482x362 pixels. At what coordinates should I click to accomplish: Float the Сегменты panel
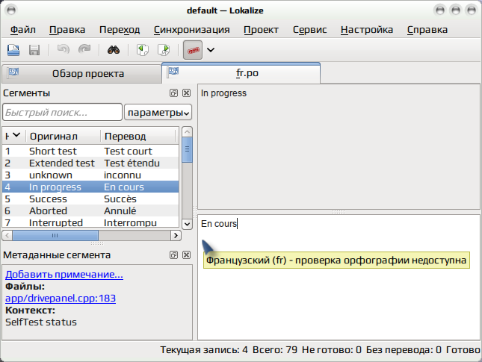click(x=173, y=93)
